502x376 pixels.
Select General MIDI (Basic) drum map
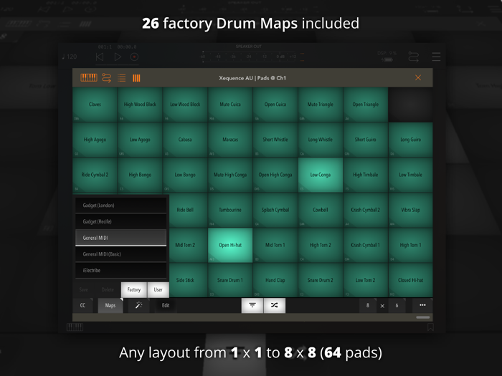point(120,254)
